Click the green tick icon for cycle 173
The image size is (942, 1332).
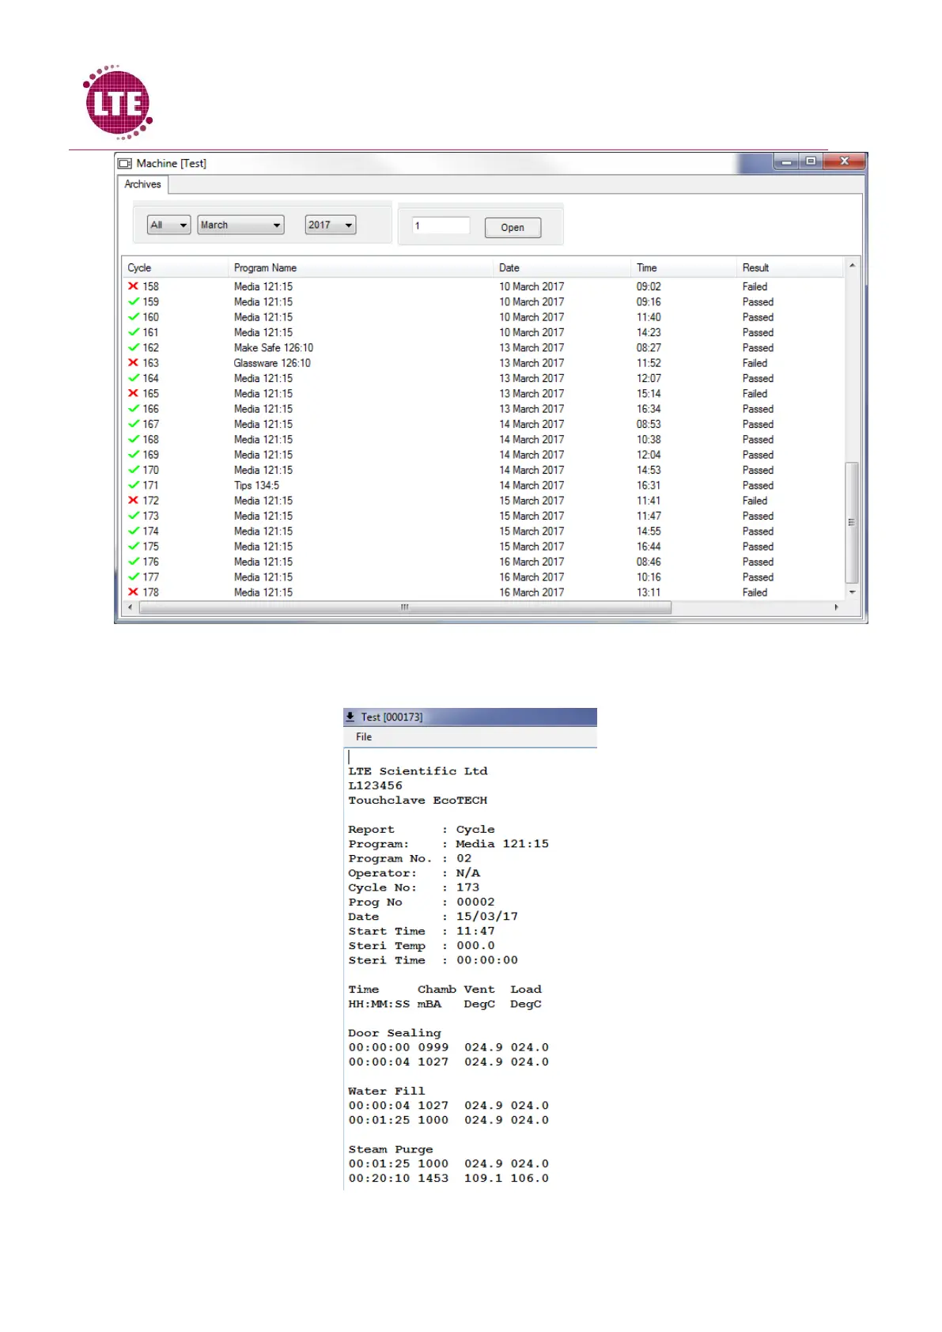(x=133, y=516)
